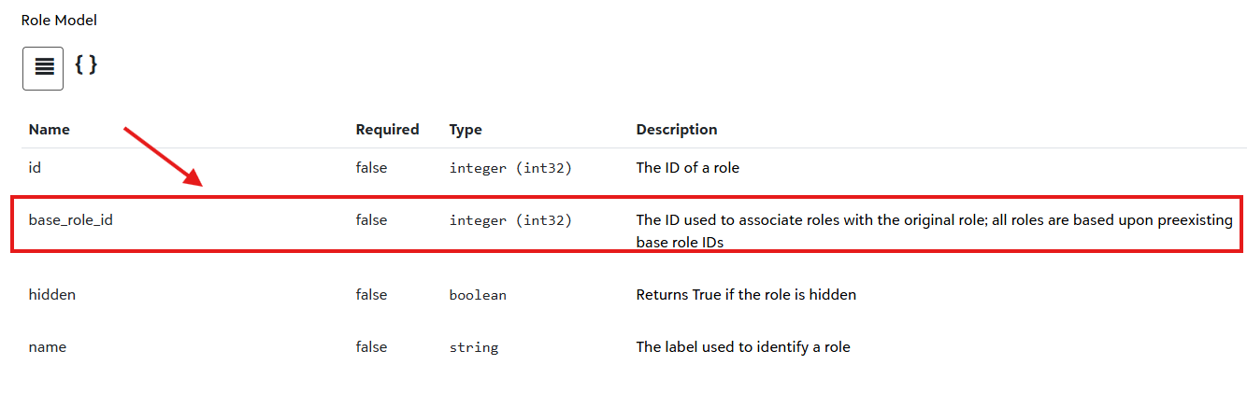
Task: Click 'The label used to identify a role'
Action: pos(743,346)
